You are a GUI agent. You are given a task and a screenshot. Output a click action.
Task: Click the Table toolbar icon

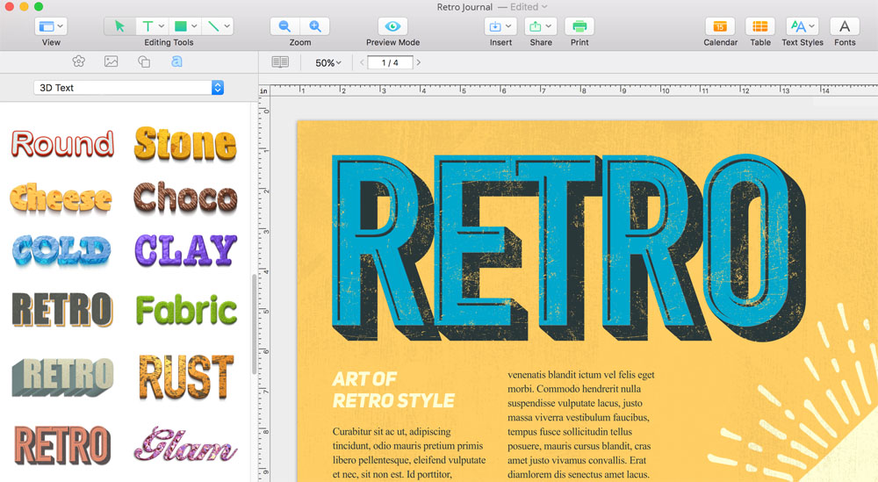760,26
